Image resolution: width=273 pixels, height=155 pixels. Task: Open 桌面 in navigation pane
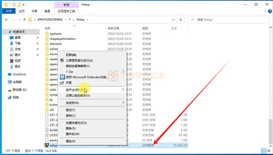[x=18, y=37]
